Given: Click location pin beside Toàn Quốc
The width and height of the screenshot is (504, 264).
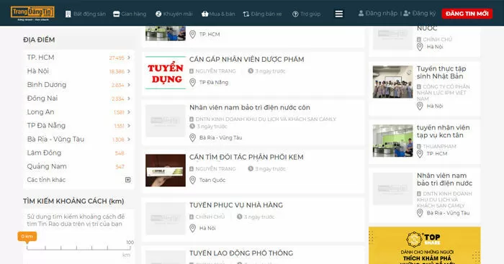Looking at the screenshot, I should (192, 180).
